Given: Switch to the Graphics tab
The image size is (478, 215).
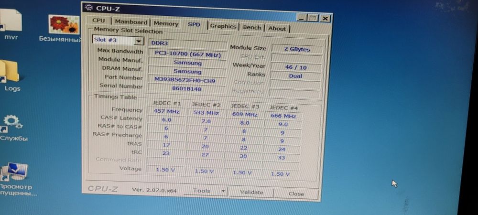Looking at the screenshot, I should click(x=223, y=26).
